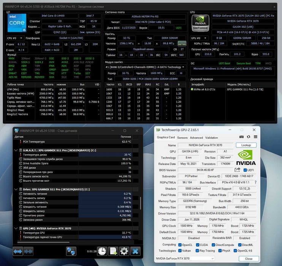Click the drive temperature 35 °C value bar
Screen dimensions: 282x266
coord(105,155)
